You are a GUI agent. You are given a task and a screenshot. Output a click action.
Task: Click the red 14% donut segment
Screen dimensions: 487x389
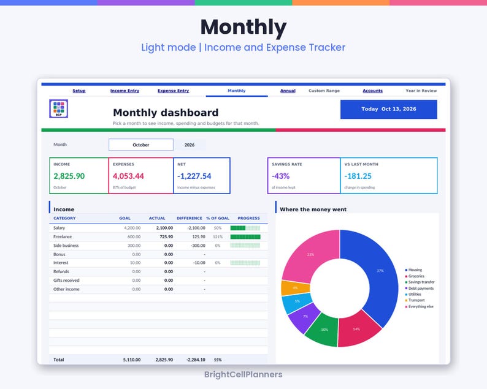(x=356, y=329)
